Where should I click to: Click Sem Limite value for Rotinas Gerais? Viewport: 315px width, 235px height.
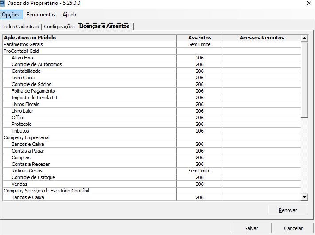click(199, 171)
